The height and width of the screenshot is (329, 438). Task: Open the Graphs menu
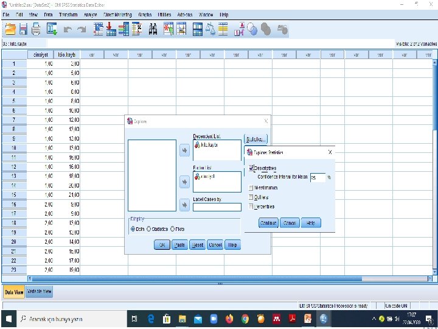click(x=145, y=15)
